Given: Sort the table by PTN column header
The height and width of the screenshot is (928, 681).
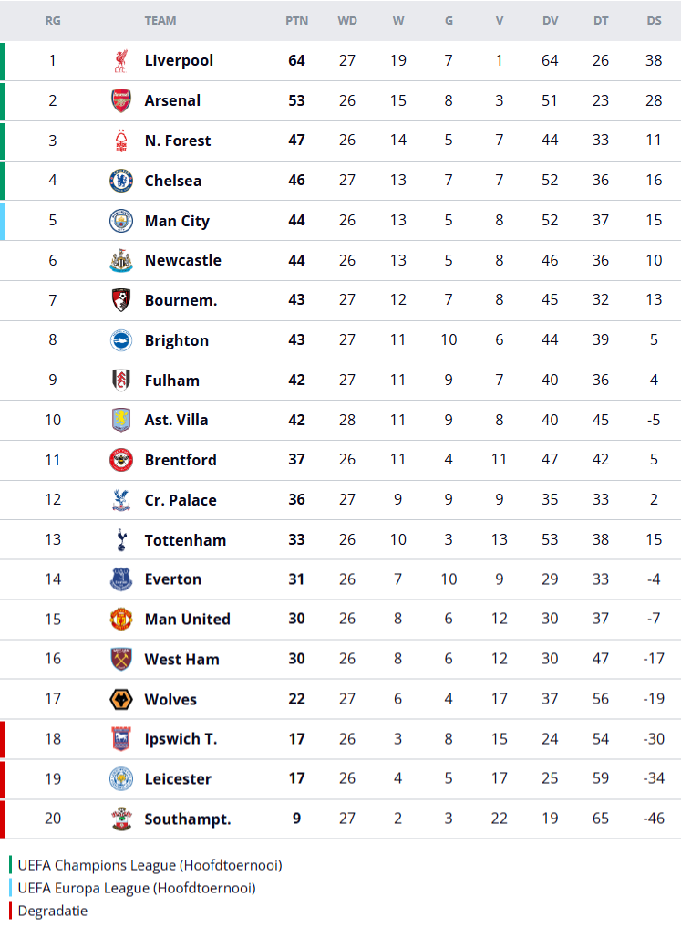Looking at the screenshot, I should coord(296,20).
